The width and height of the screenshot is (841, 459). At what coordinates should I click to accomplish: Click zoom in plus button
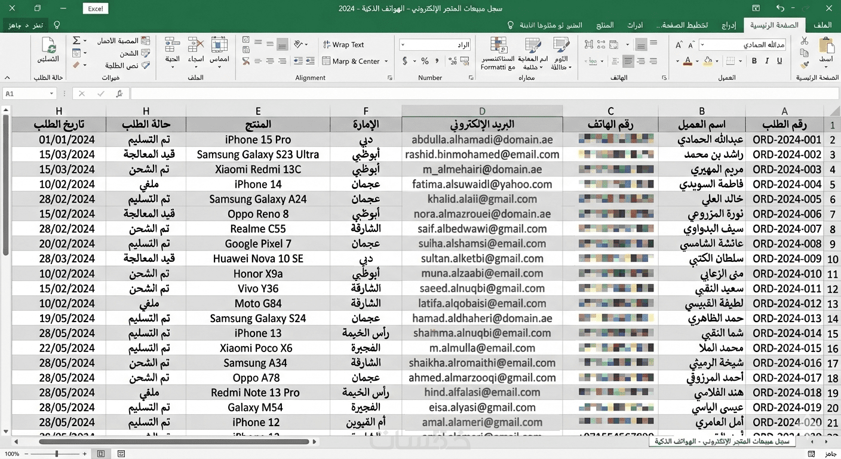click(x=86, y=454)
